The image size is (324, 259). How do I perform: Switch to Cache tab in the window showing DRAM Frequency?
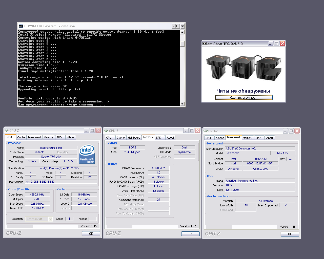tap(121, 138)
